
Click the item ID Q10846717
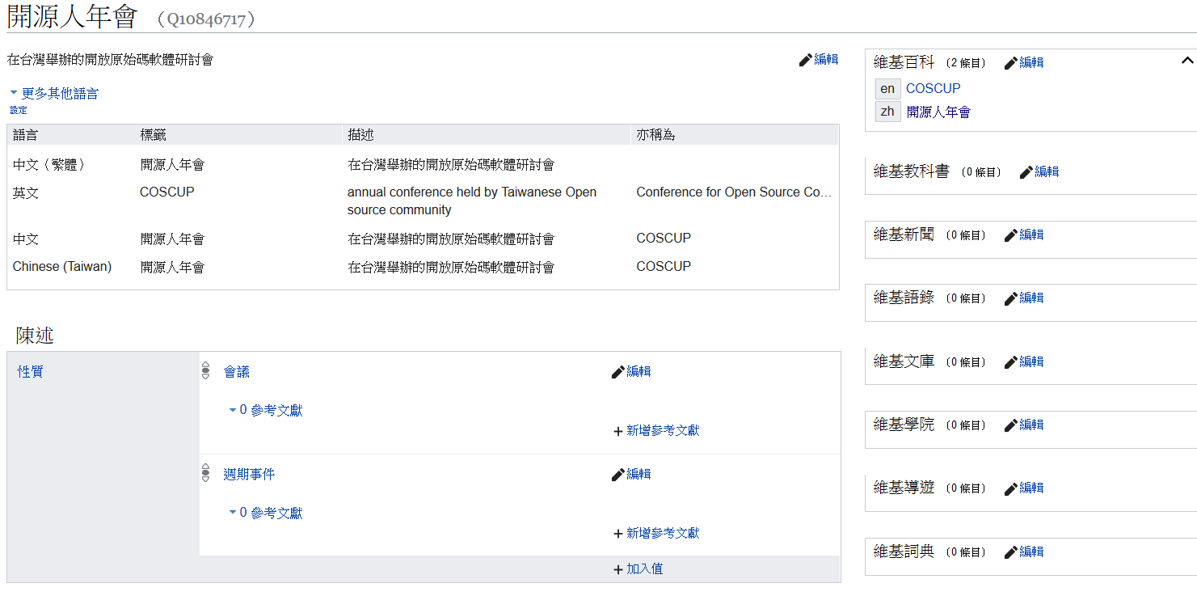[x=207, y=19]
